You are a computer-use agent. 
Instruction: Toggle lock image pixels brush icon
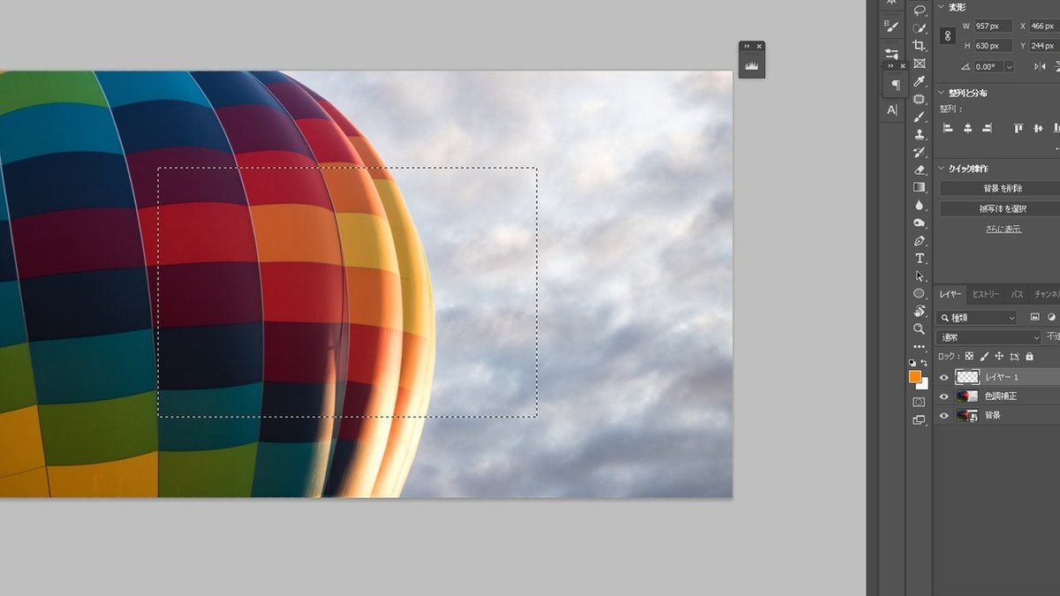[x=984, y=356]
